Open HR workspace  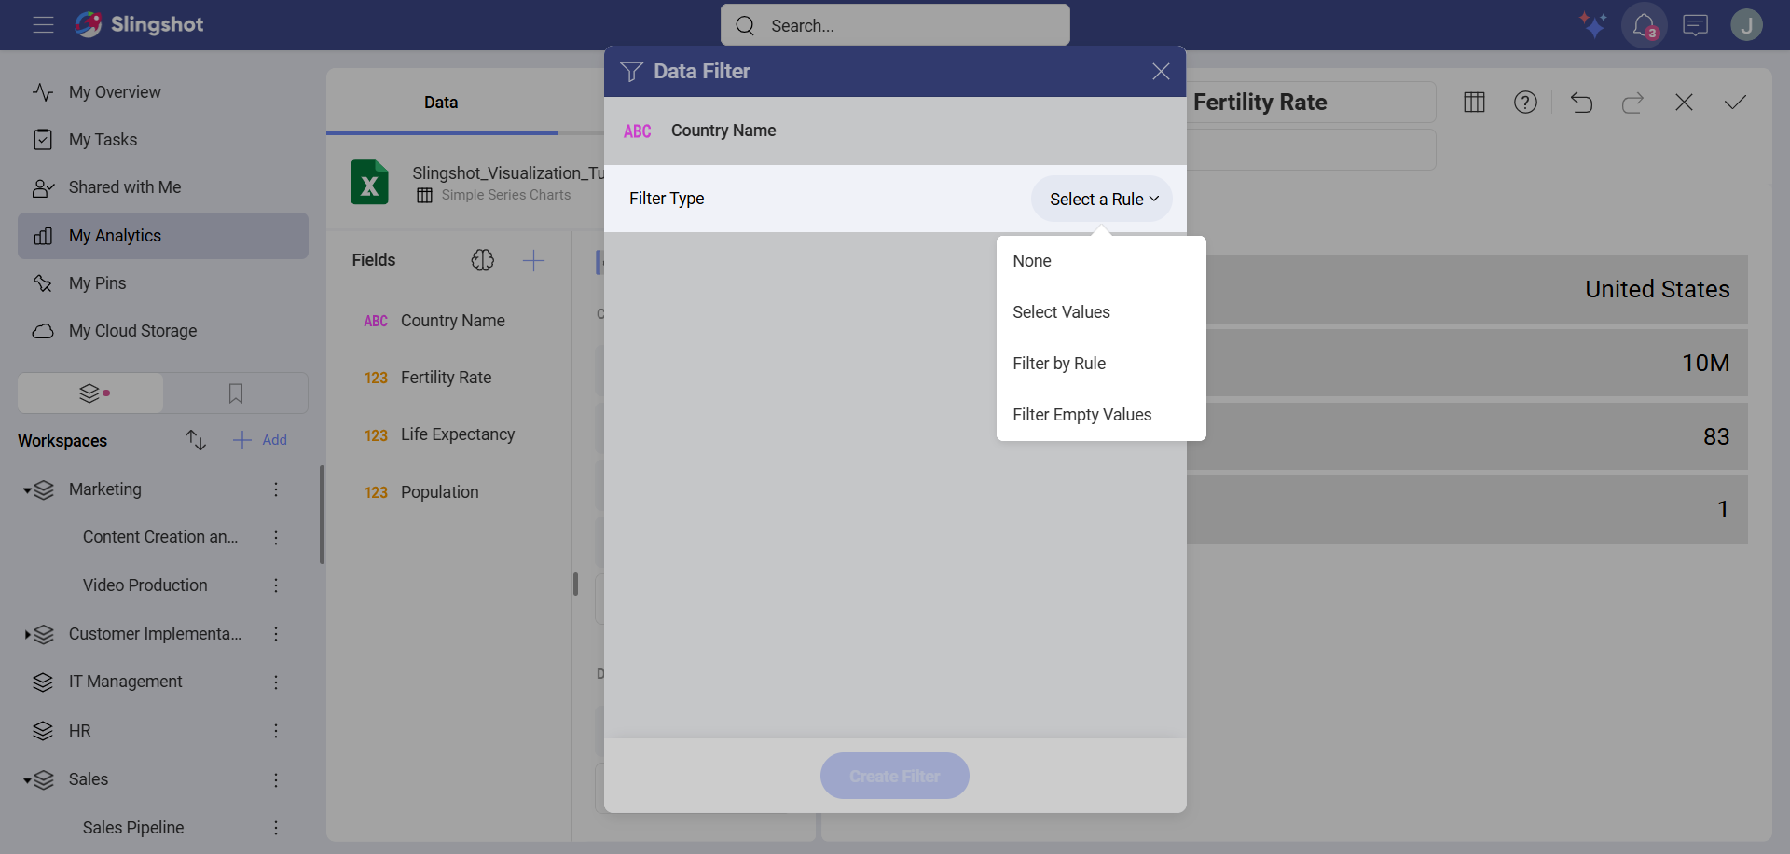click(80, 731)
